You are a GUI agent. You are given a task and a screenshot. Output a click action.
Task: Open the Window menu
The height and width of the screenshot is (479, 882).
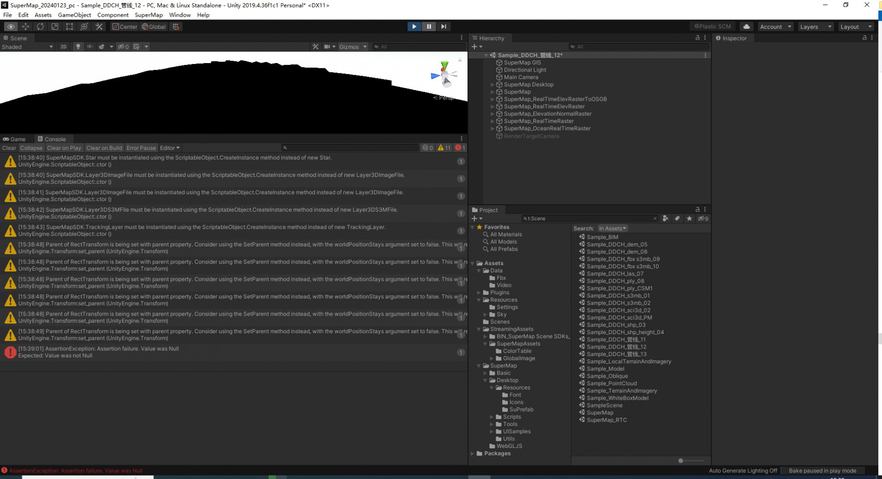(x=180, y=15)
